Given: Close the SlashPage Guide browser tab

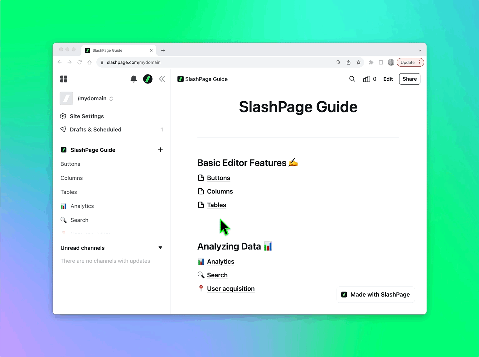Looking at the screenshot, I should (151, 50).
